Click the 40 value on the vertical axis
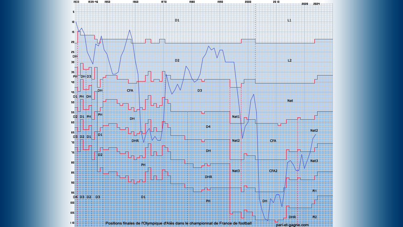Viewport: 403px width, 227px height. coord(73,82)
